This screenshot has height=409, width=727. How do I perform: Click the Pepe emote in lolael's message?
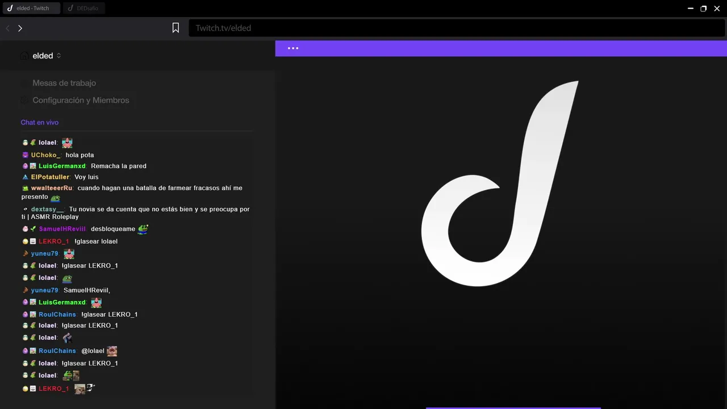(67, 278)
